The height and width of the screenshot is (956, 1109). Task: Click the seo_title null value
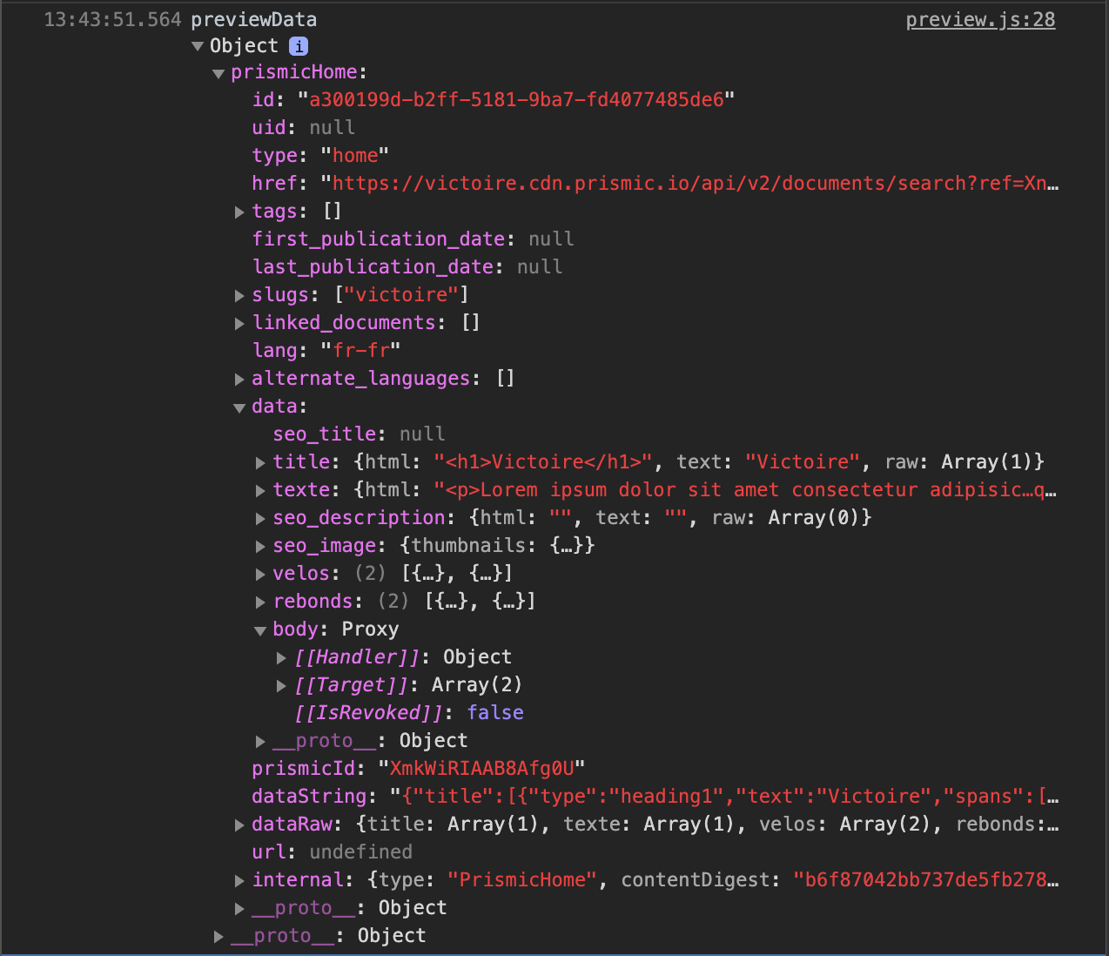tap(422, 434)
